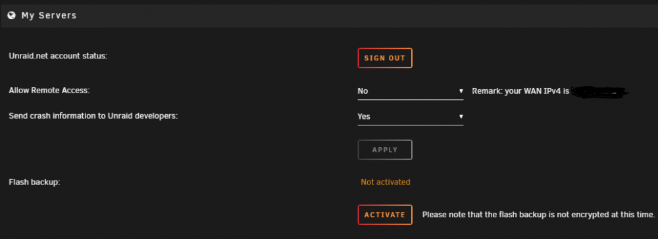Select the Allow Remote Access label
This screenshot has width=658, height=239.
pos(49,90)
